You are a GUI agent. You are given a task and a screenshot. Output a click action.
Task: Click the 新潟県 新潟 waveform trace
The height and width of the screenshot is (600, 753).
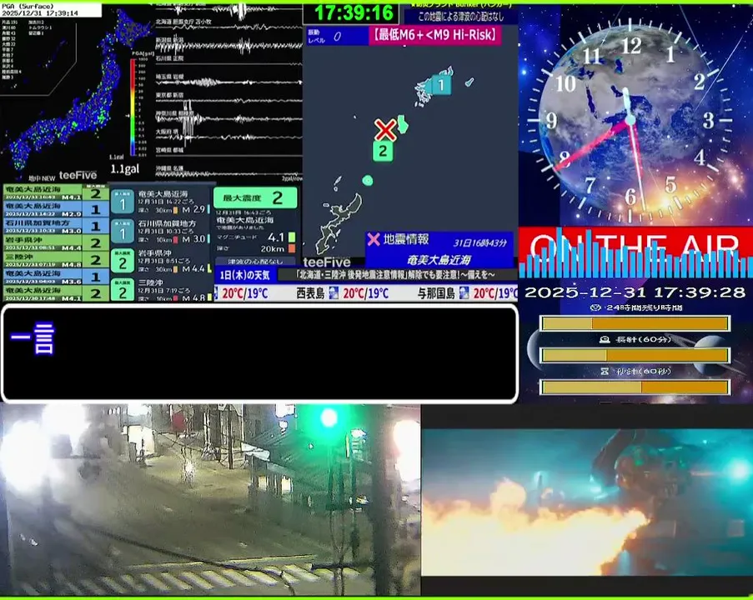pyautogui.click(x=228, y=45)
